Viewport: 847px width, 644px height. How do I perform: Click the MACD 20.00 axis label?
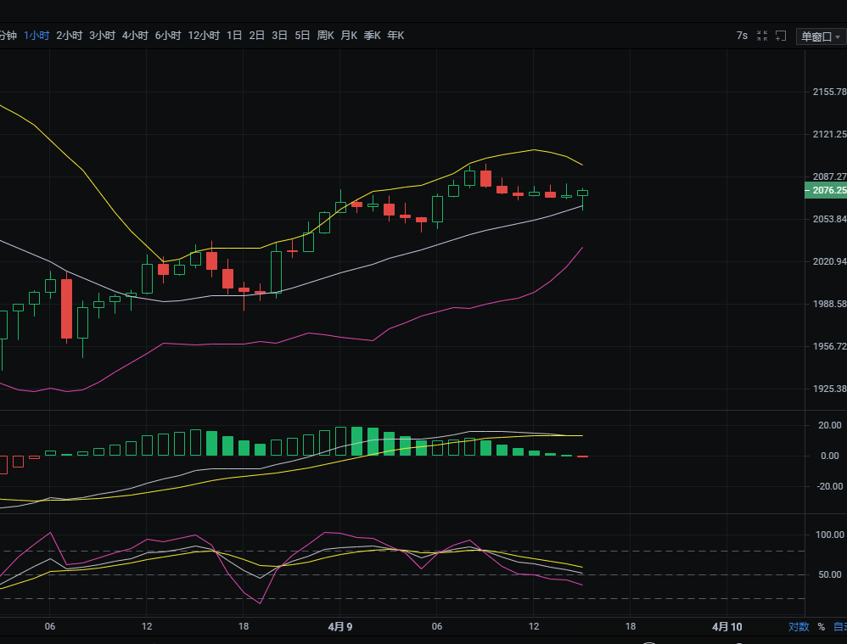[x=830, y=425]
